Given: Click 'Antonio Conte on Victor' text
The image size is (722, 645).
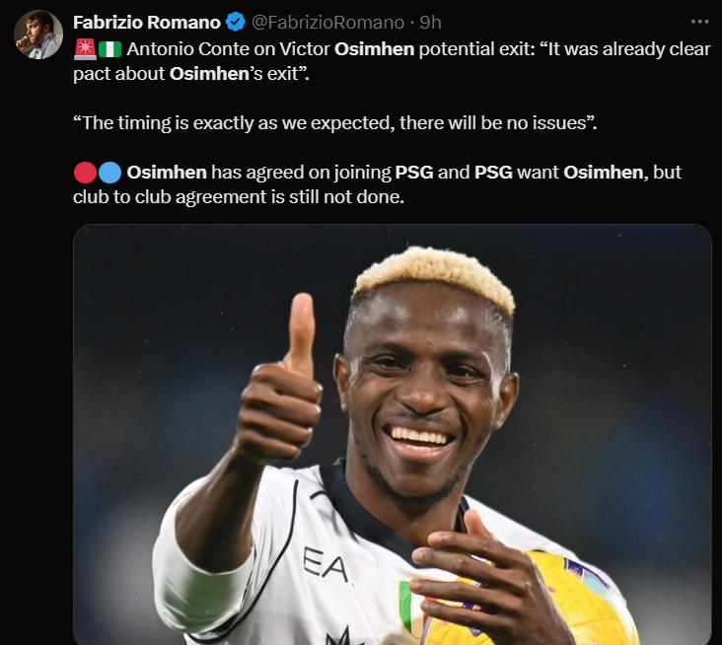Looking at the screenshot, I should [229, 49].
